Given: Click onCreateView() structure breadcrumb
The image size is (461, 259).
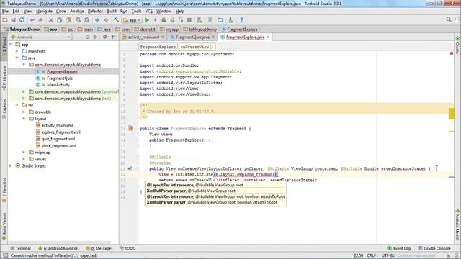Looking at the screenshot, I should click(197, 47).
